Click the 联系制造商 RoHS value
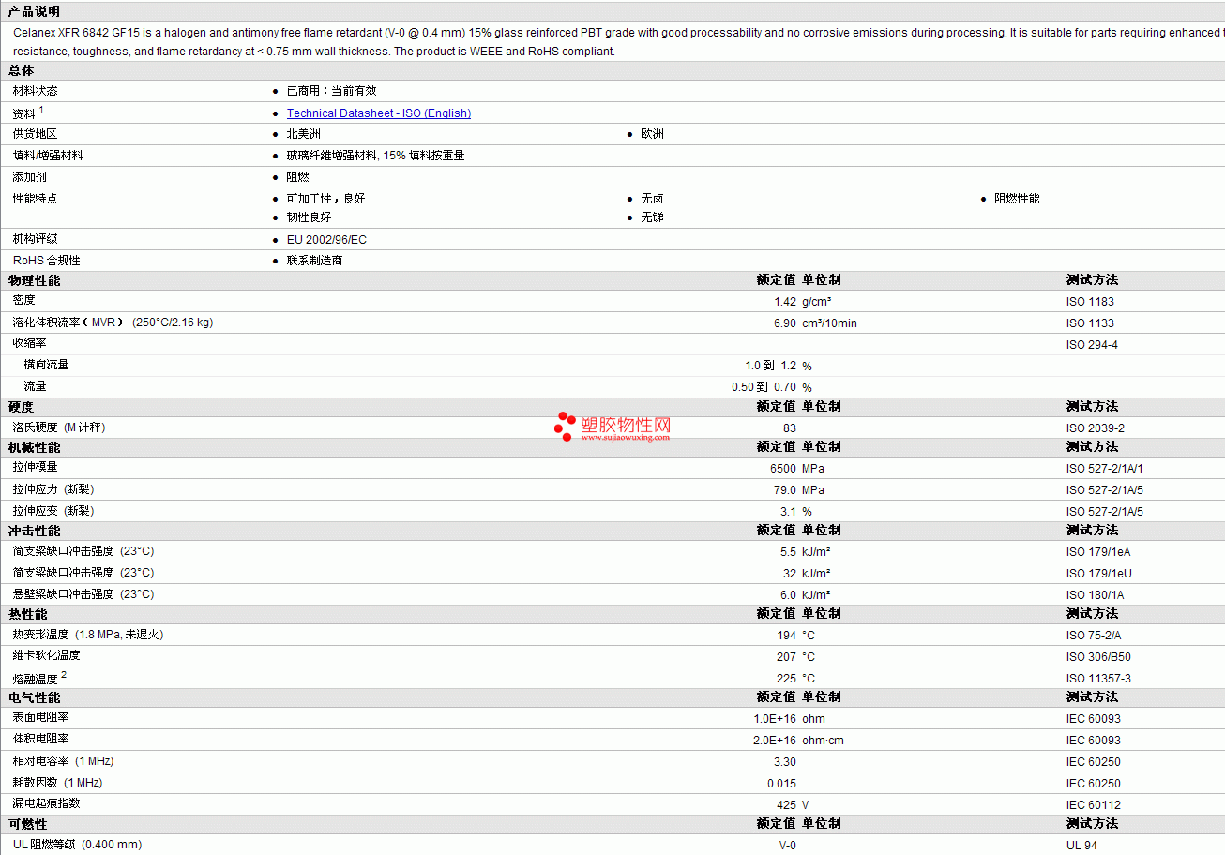 pos(315,261)
